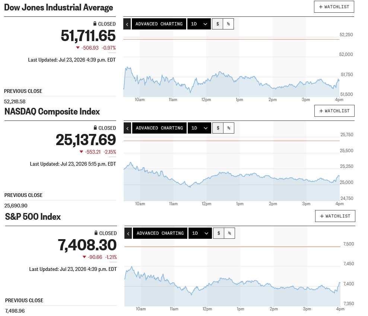The height and width of the screenshot is (316, 368).
Task: Collapse S&P 500 chart with back chevron
Action: (128, 233)
